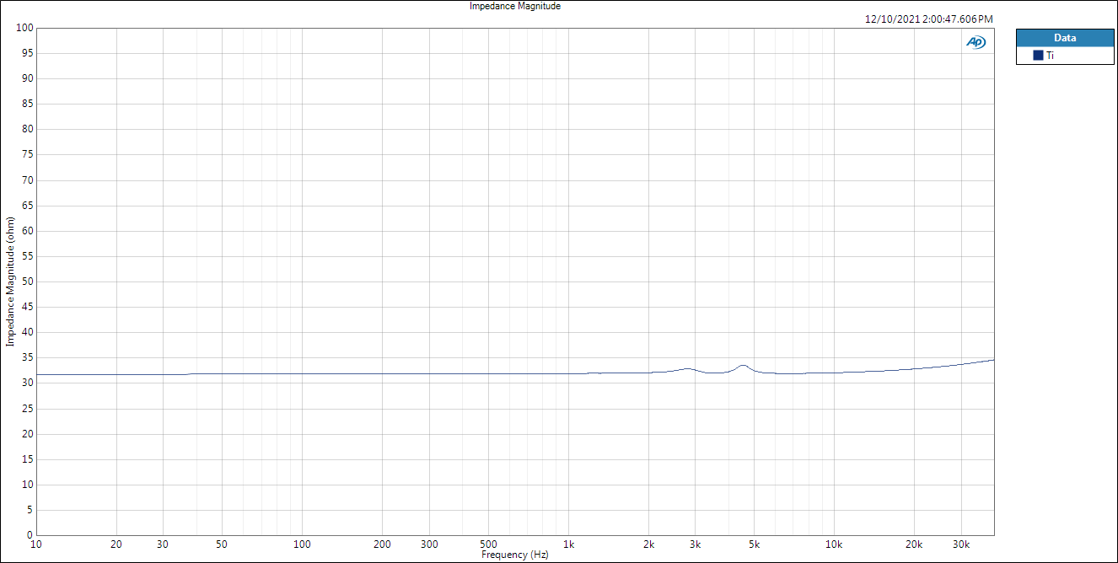Screen dimensions: 1118x563
Task: Click the trace's right end past 30k
Action: (992, 360)
